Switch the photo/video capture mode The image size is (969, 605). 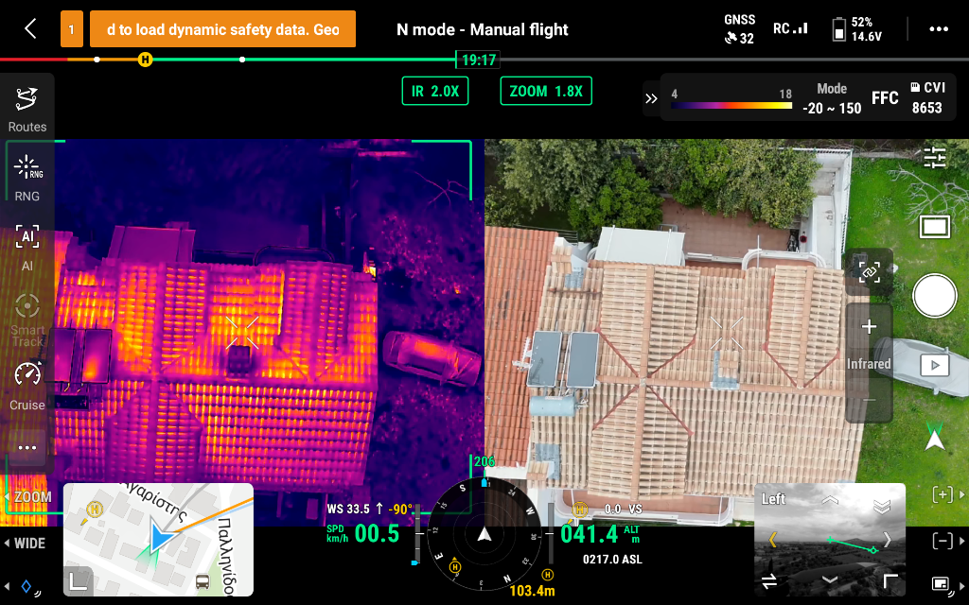[935, 227]
